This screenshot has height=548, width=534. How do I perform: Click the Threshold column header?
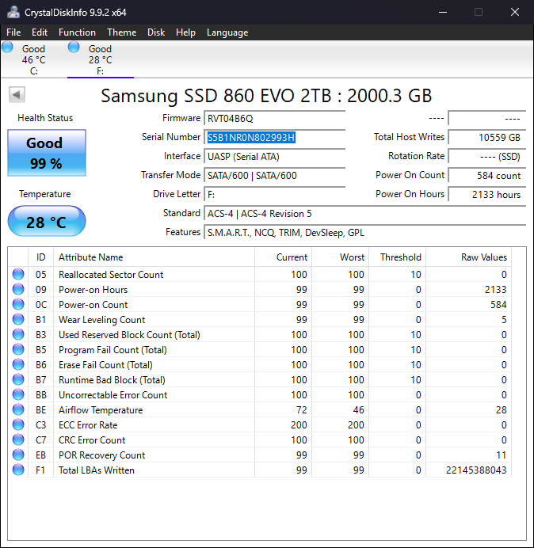[397, 257]
